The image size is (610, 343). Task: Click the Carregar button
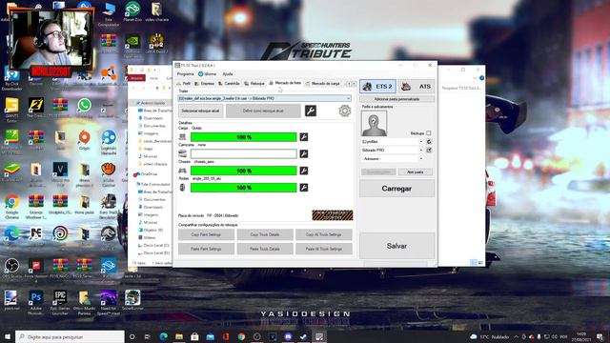396,189
